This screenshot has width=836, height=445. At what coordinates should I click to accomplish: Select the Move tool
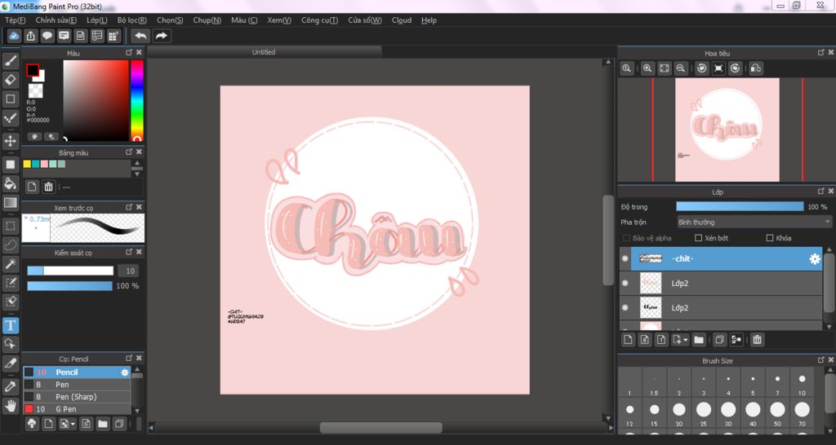tap(10, 141)
